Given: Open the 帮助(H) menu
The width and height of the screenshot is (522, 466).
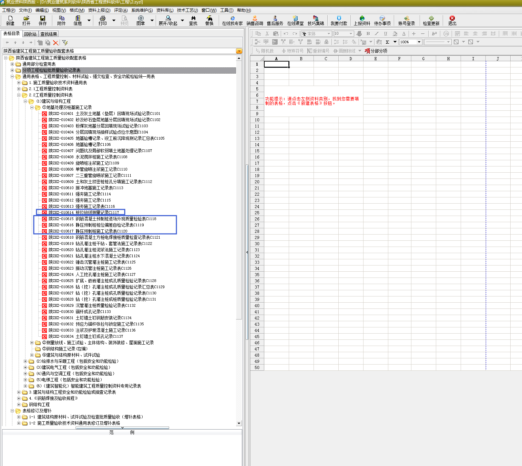Looking at the screenshot, I should (x=244, y=10).
